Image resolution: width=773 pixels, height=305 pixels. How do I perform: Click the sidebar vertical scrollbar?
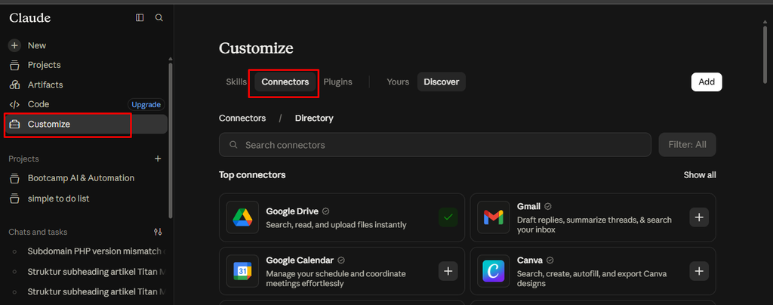[x=171, y=140]
